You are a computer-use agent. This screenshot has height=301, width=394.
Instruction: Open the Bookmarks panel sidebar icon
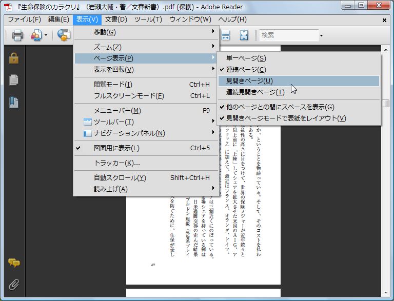pos(14,102)
